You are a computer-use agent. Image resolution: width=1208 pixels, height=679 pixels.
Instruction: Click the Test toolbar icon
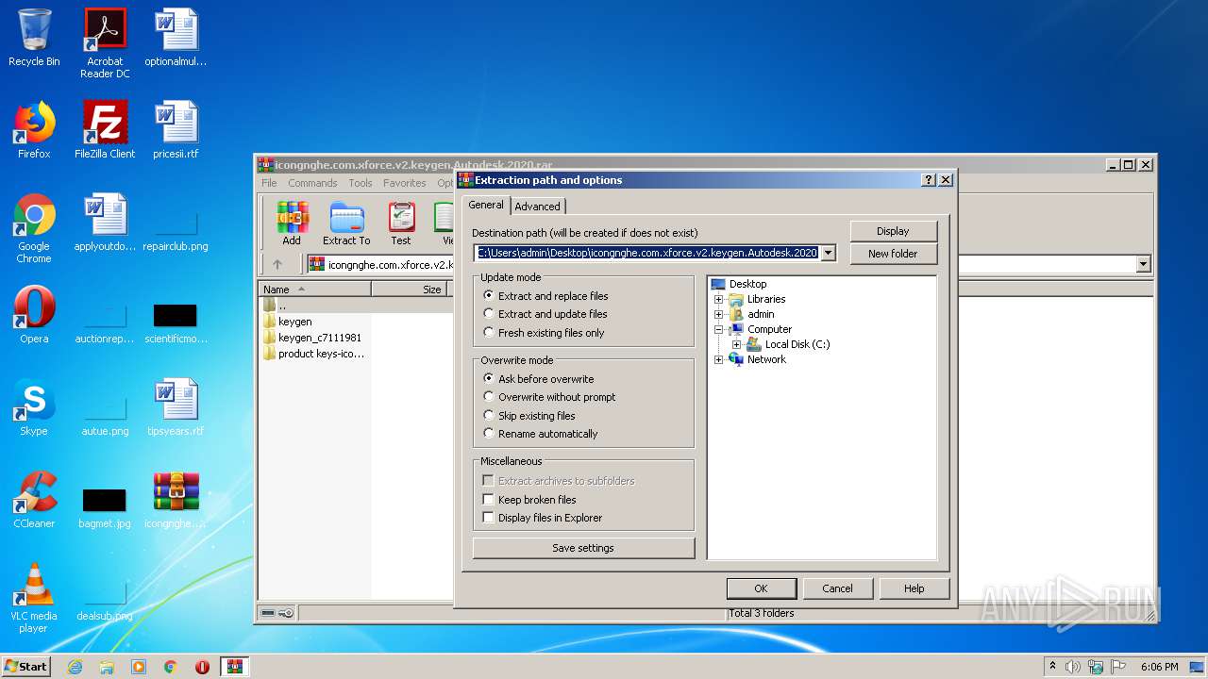(401, 224)
